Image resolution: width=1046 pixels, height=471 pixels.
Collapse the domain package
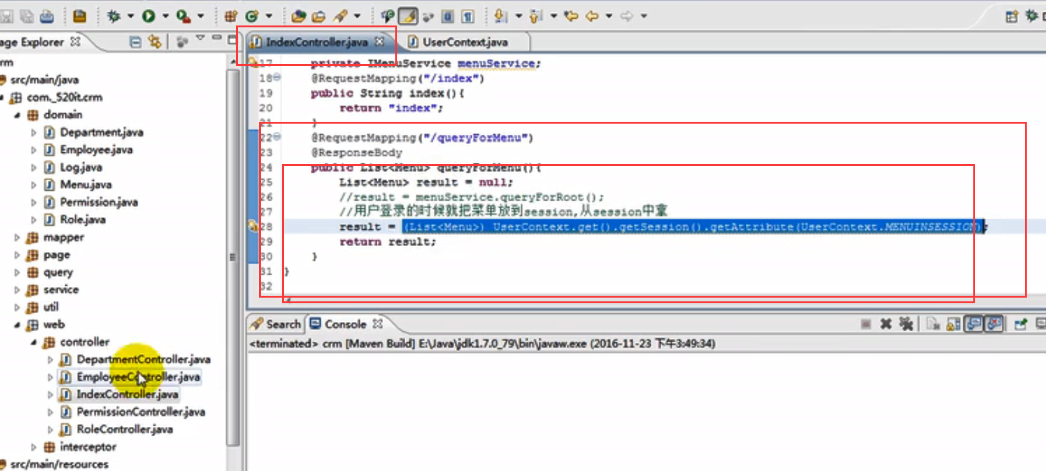tap(17, 115)
